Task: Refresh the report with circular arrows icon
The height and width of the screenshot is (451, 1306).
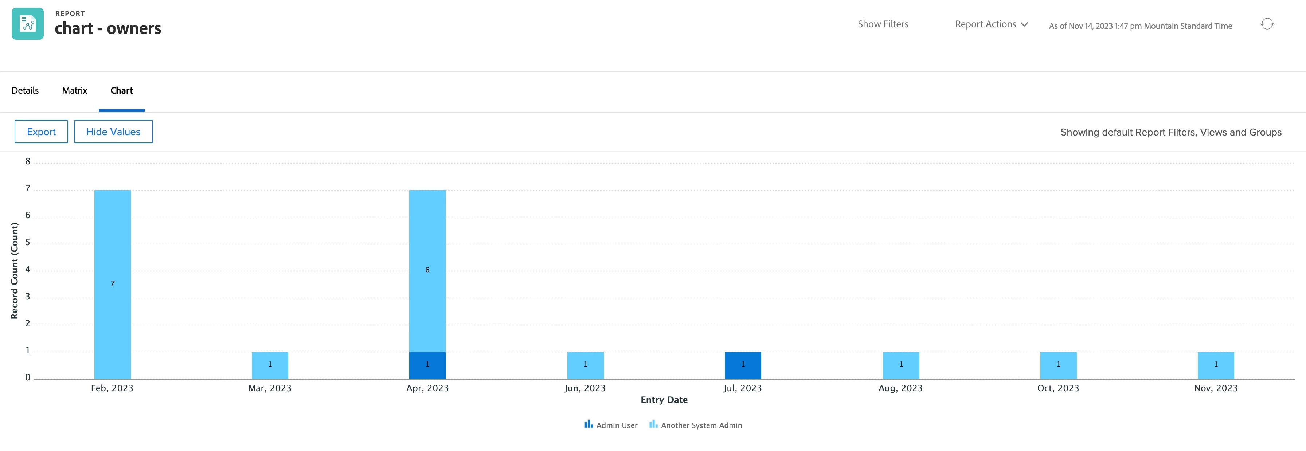Action: (1267, 24)
